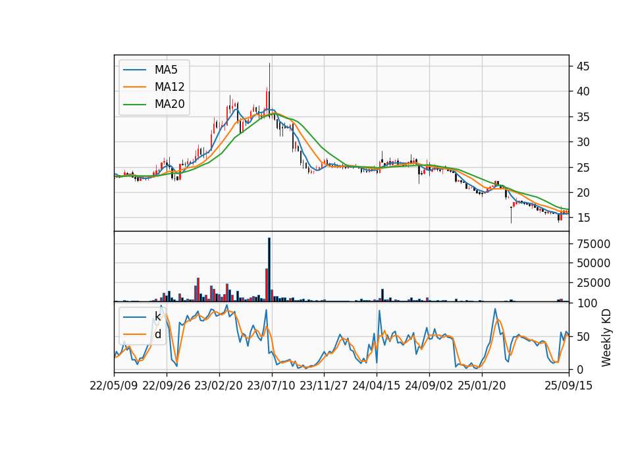Click the tallest volume bar
The width and height of the screenshot is (632, 454).
coord(269,270)
